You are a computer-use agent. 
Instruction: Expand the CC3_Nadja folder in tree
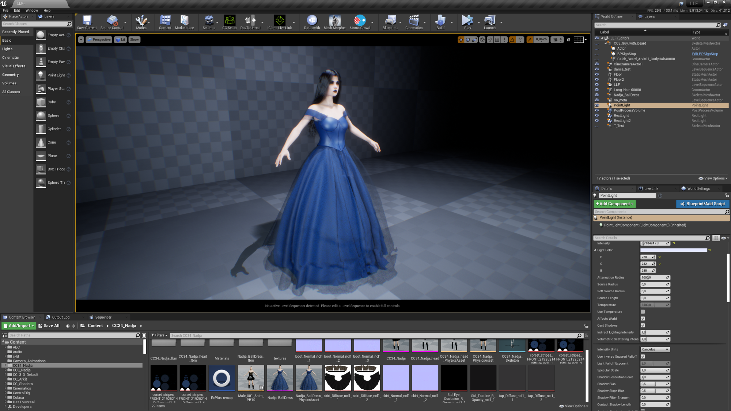pos(5,370)
